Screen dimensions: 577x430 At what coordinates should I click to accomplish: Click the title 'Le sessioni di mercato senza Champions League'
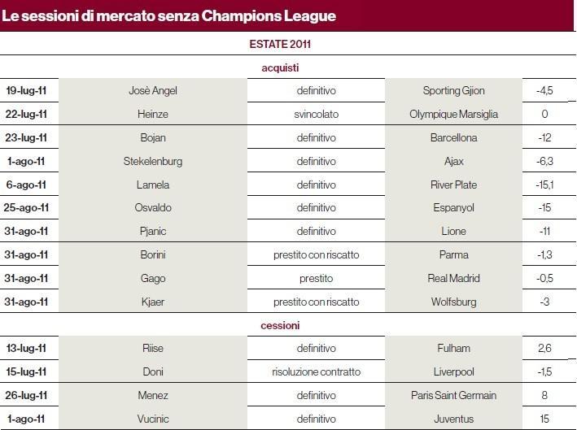pos(169,15)
